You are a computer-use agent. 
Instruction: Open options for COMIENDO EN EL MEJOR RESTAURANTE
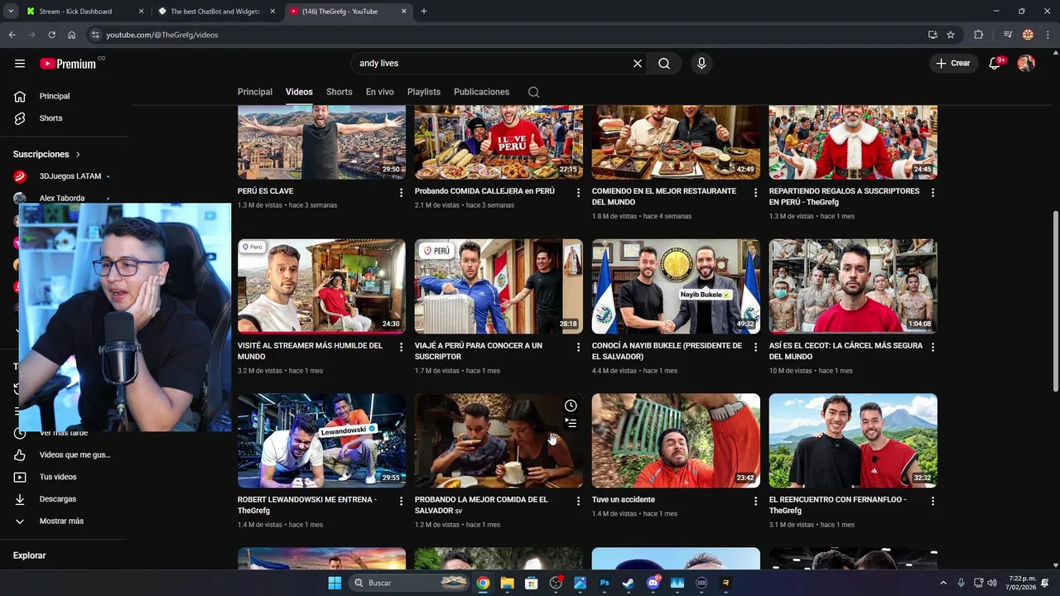point(755,192)
